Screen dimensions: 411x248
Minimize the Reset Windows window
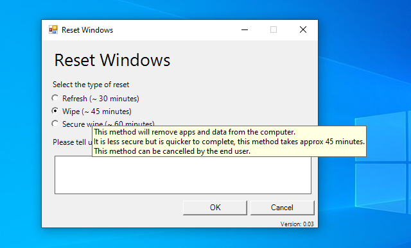(245, 30)
